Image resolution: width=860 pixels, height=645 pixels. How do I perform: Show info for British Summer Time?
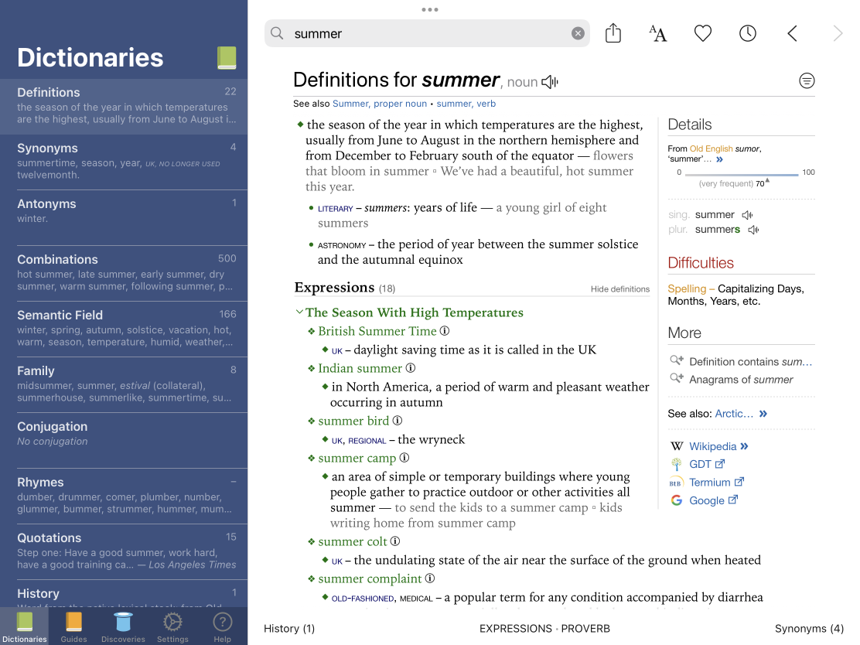(x=445, y=331)
